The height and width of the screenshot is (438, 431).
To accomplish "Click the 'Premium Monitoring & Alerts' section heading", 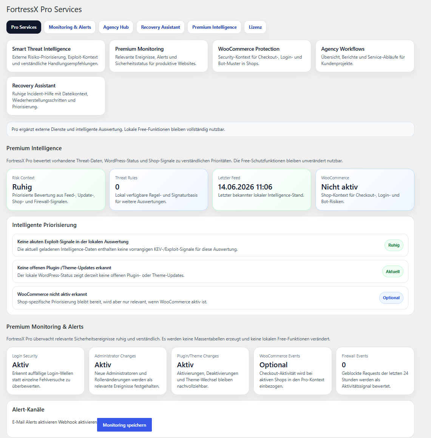I will tap(45, 327).
